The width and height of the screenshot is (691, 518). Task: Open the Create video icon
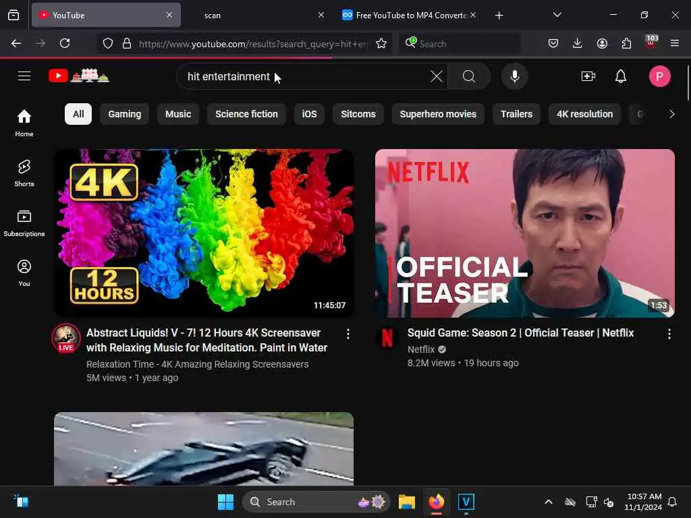tap(588, 76)
